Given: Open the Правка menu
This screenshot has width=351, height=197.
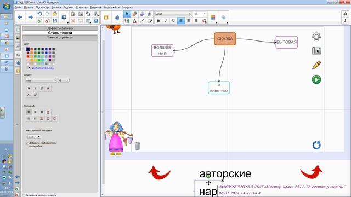Looking at the screenshot, I should [29, 7].
